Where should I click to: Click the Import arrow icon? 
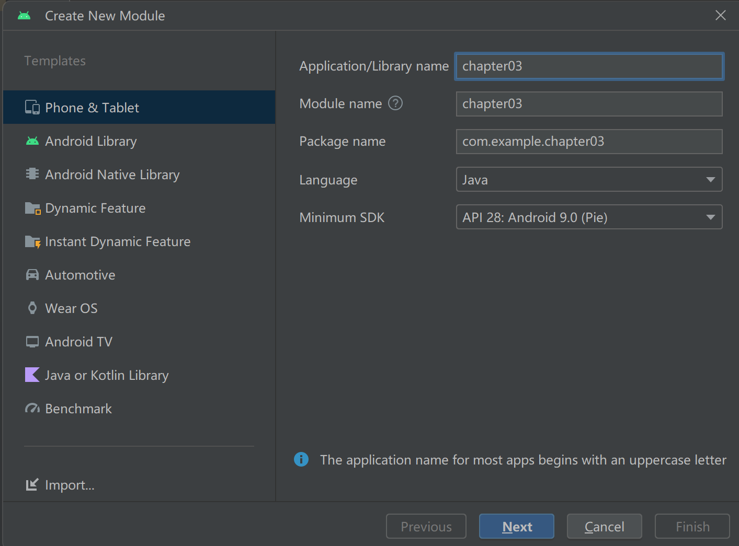(32, 485)
